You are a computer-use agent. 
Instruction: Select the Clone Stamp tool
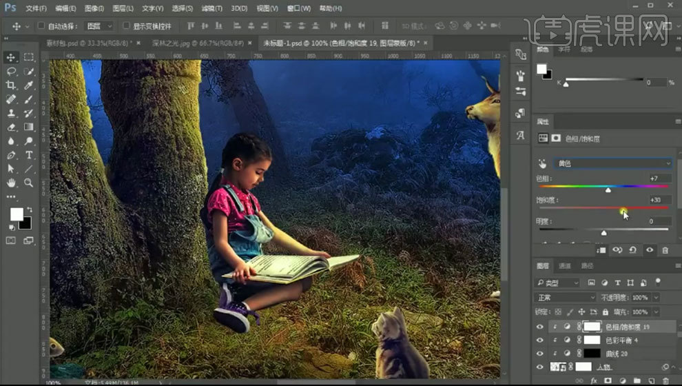point(11,113)
